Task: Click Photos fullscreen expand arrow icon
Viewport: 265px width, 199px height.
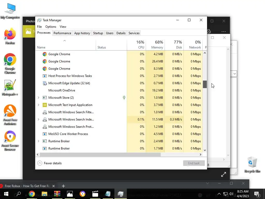Action: 223,174
